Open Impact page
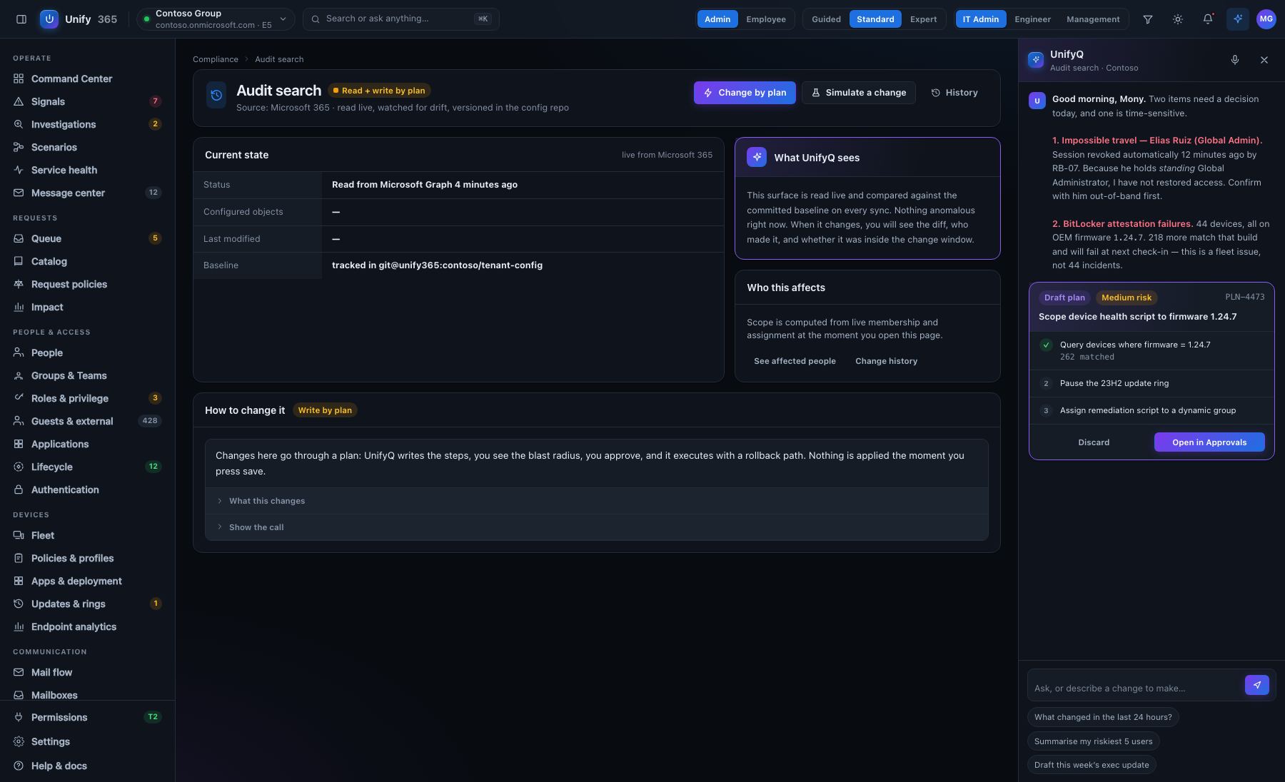 click(87, 307)
